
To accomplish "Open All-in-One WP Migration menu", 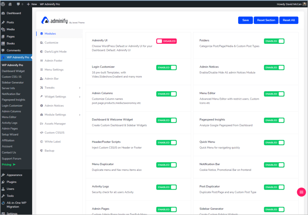I will 16,205.
